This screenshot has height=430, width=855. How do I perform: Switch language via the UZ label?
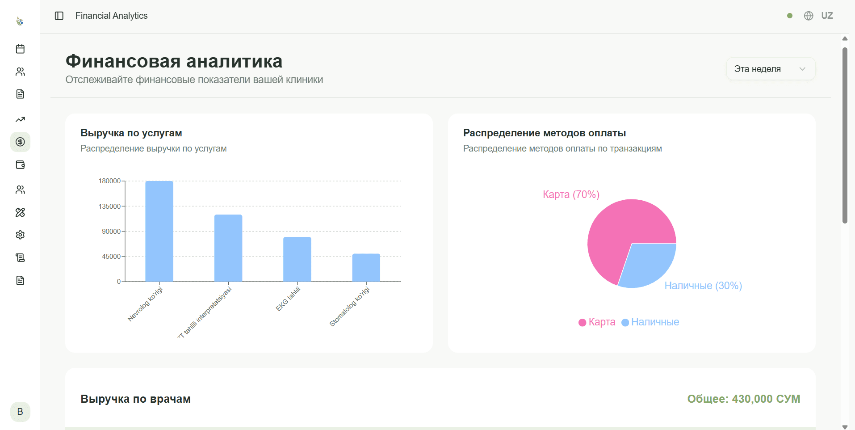click(827, 16)
